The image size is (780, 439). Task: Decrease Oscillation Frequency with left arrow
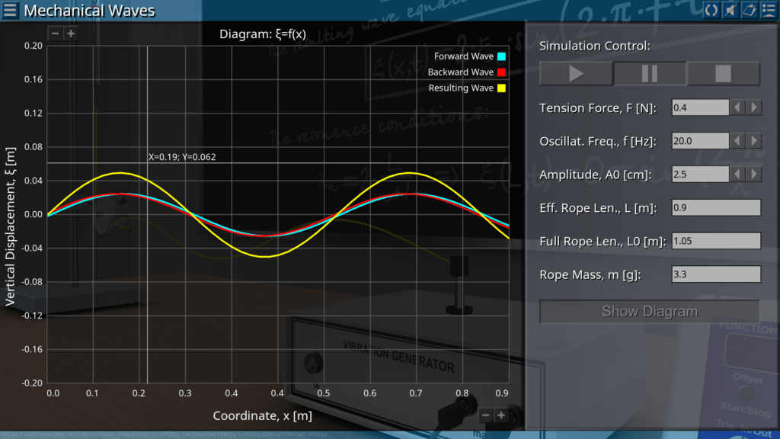pos(737,141)
